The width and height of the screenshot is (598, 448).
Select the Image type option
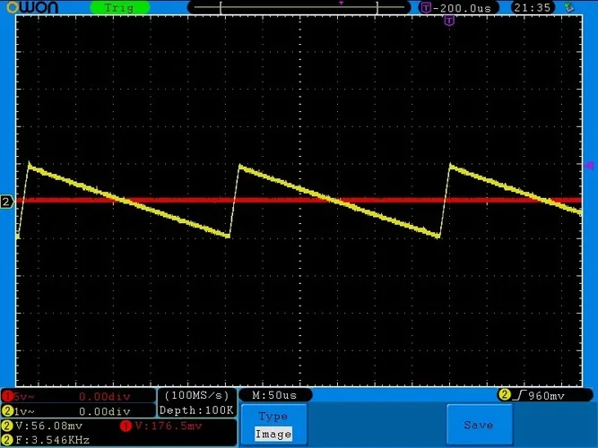pos(273,434)
